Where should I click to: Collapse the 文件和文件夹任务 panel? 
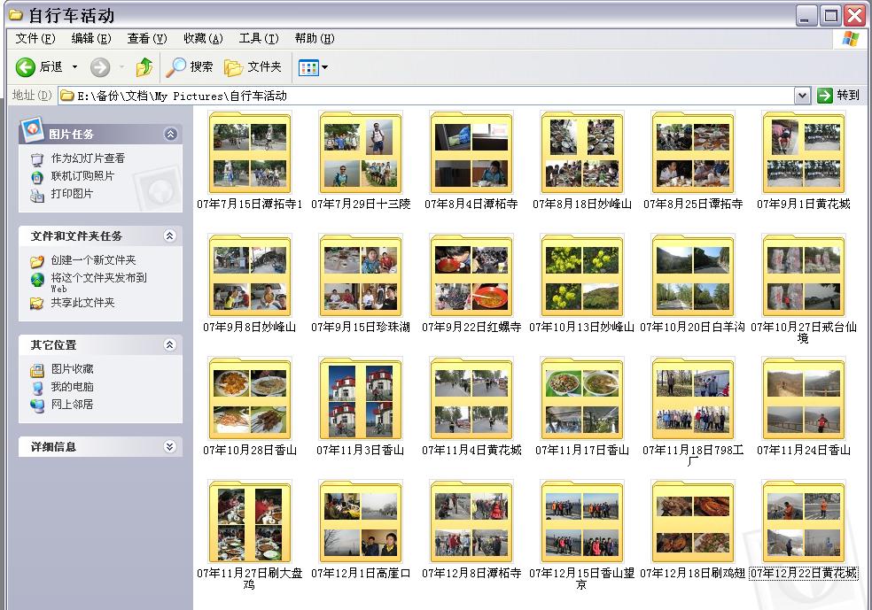(170, 236)
